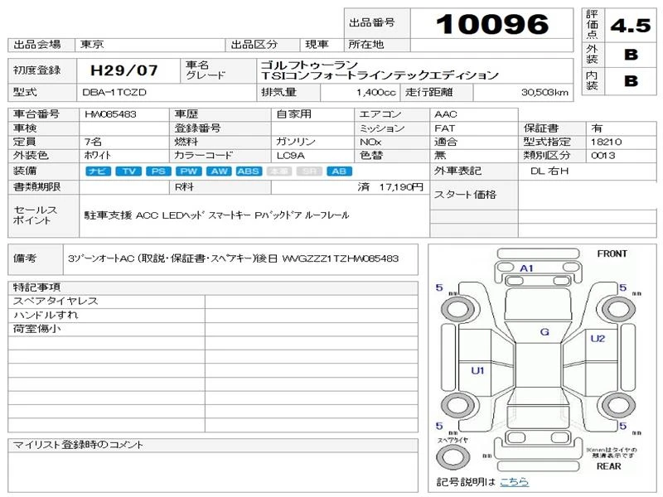Click the 型式指定 number 18210
Viewport: 663px width, 497px height.
click(606, 142)
